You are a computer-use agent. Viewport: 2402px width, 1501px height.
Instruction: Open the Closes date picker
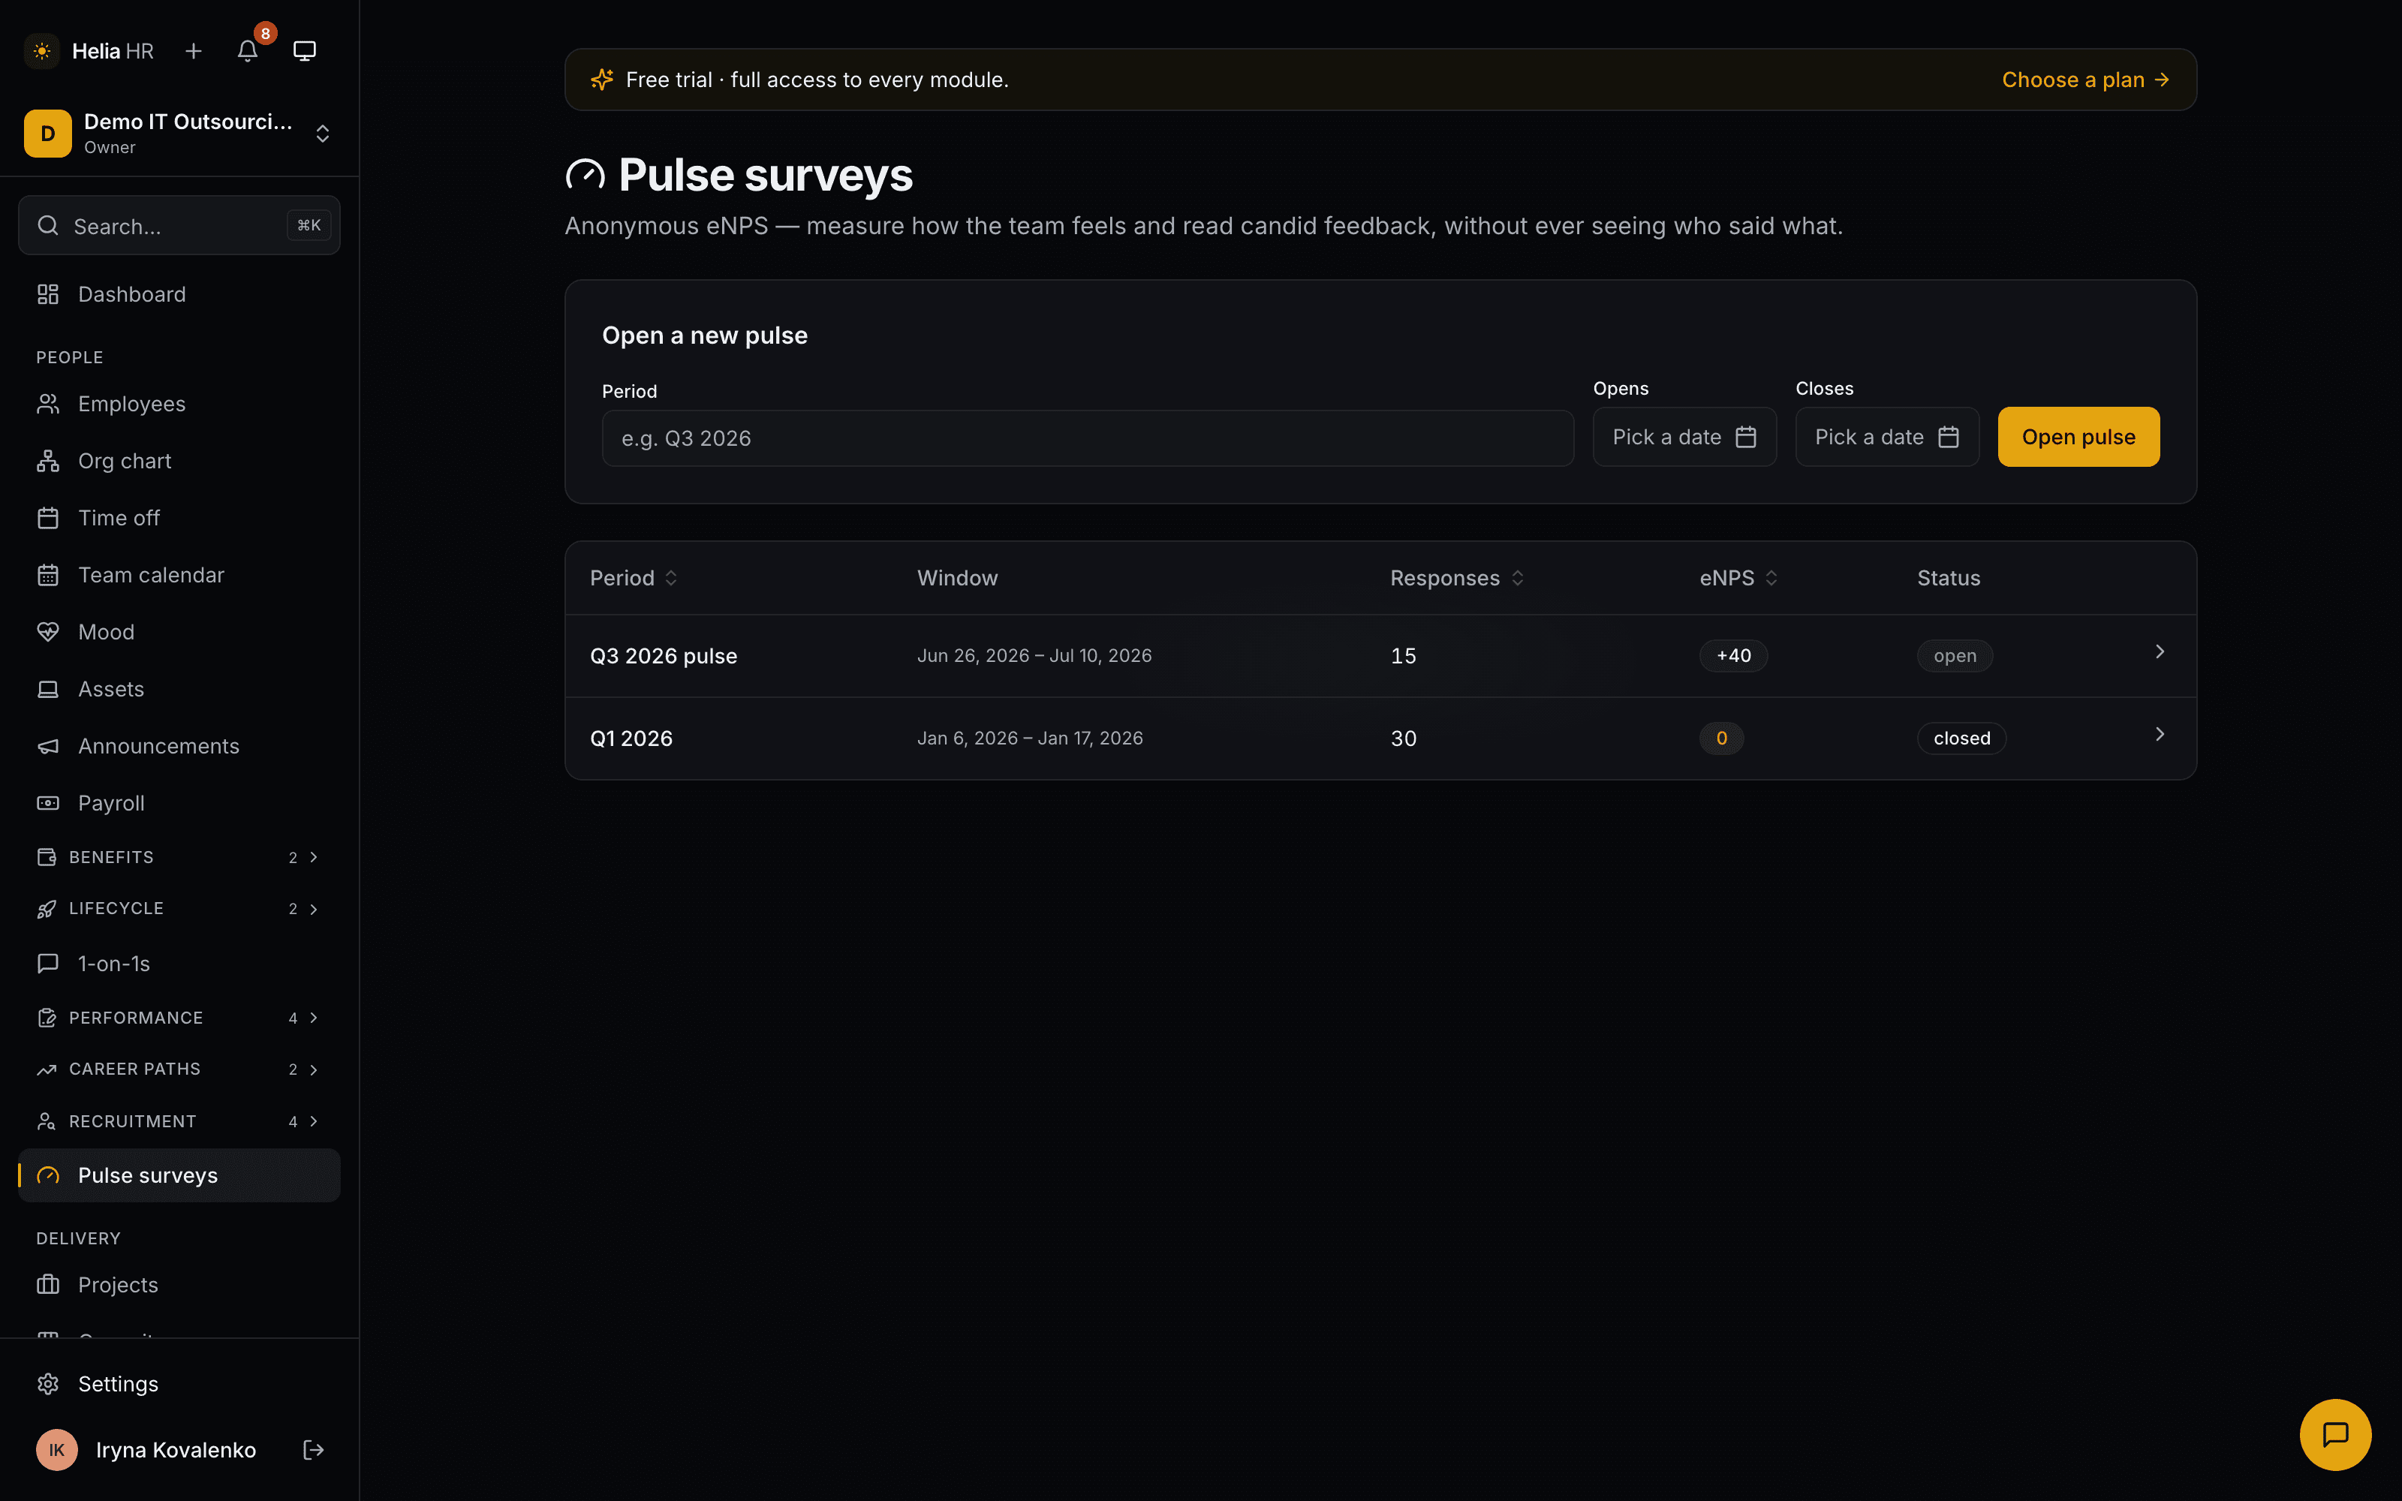tap(1887, 437)
